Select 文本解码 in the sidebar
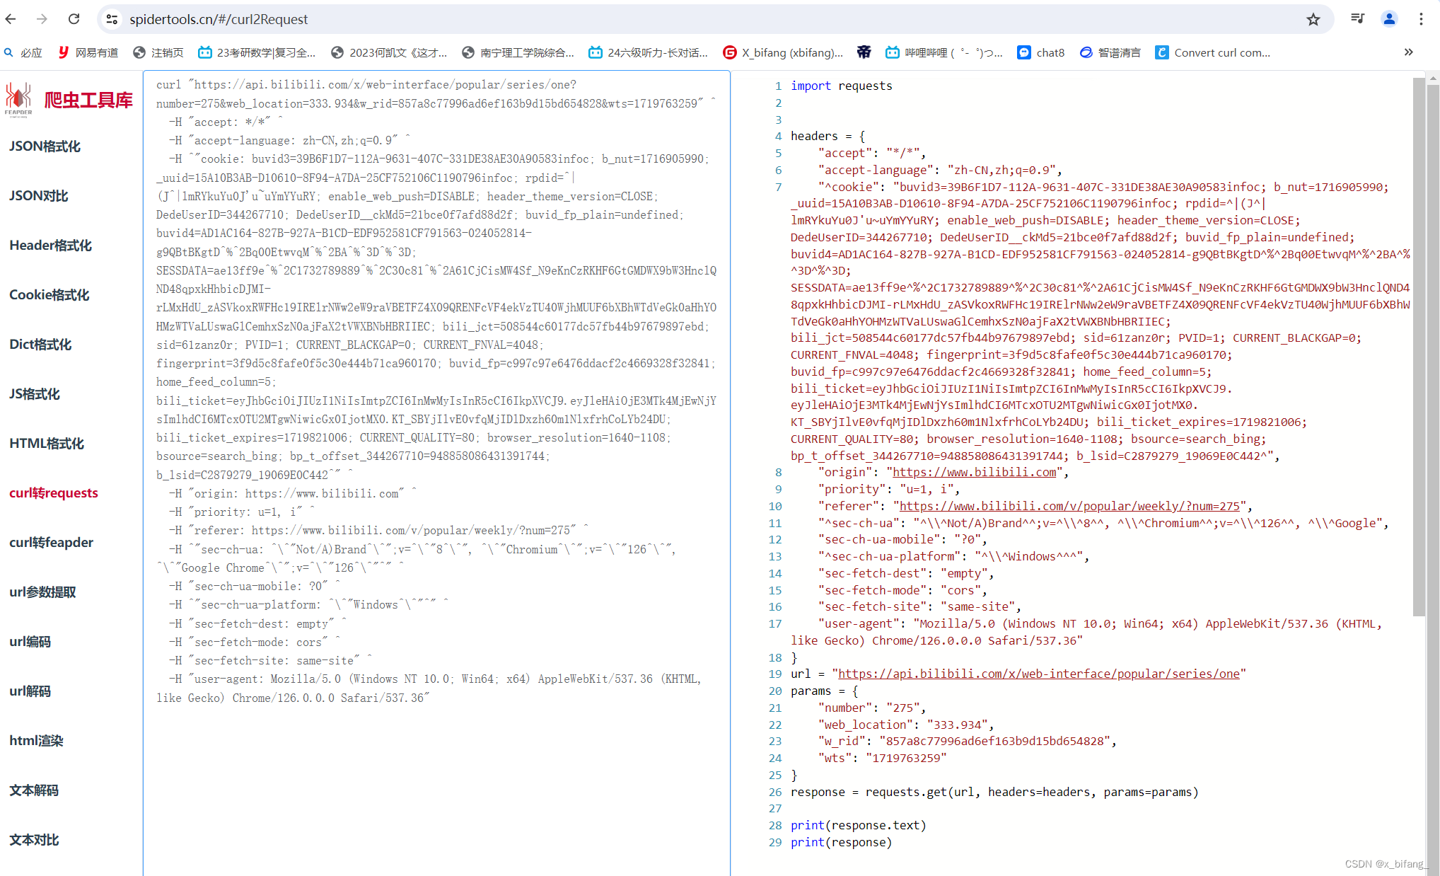 coord(33,790)
